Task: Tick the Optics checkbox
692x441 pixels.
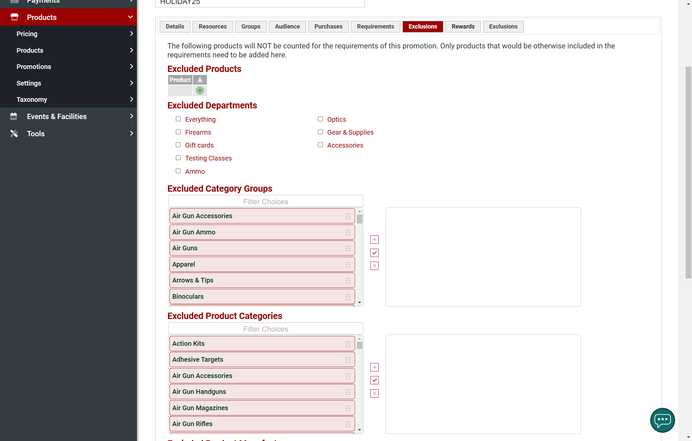Action: tap(320, 119)
